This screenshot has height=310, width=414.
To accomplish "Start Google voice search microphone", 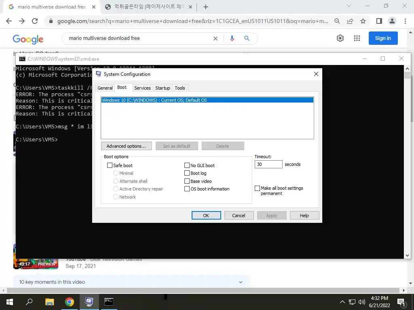I will click(x=232, y=38).
